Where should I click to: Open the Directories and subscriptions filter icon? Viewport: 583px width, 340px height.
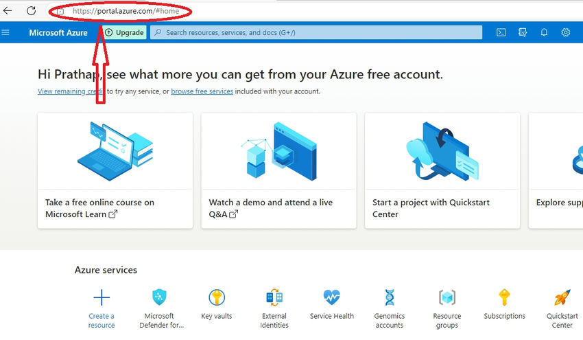[523, 32]
